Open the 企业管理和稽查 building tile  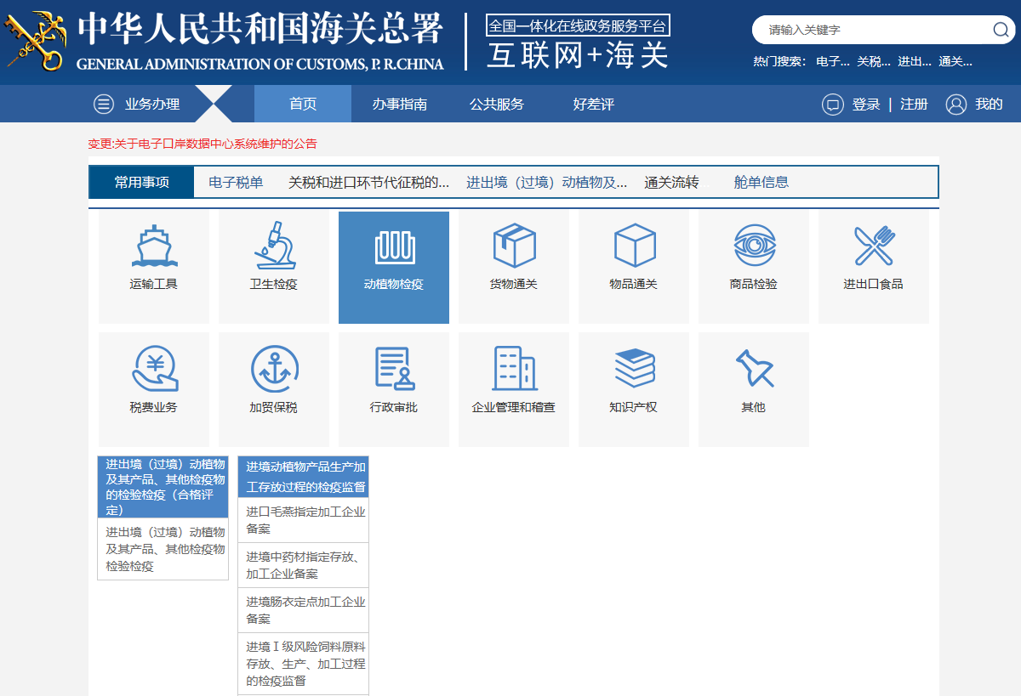click(514, 389)
